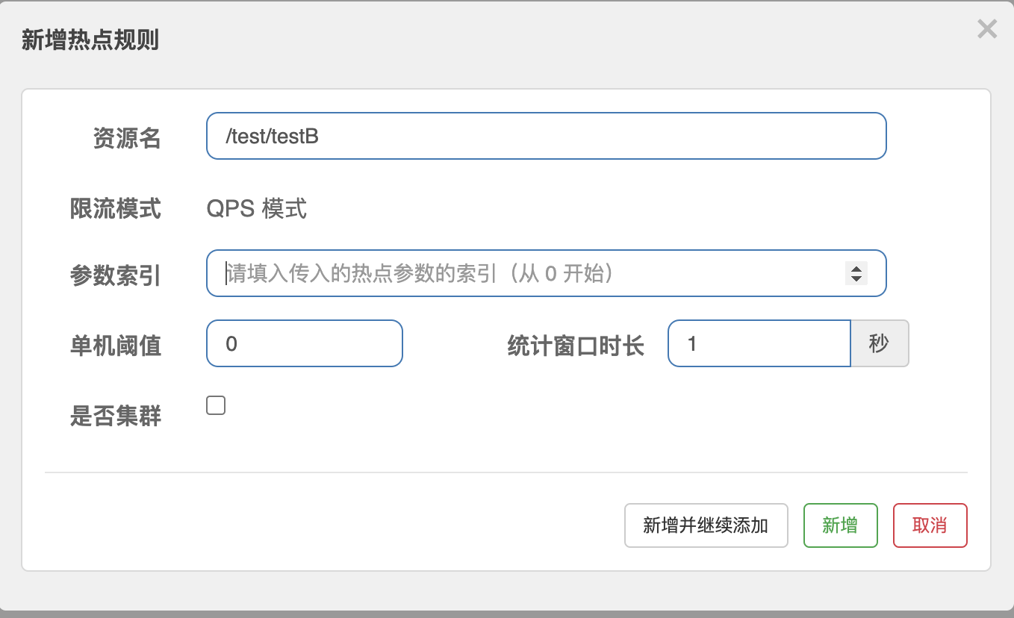1014x618 pixels.
Task: Increment the parameter index value with the spinner
Action: 856,269
